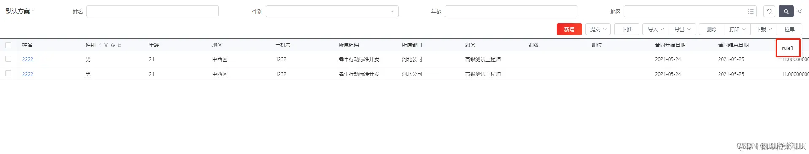The width and height of the screenshot is (809, 154).
Task: Click the rule1 column header
Action: click(787, 48)
